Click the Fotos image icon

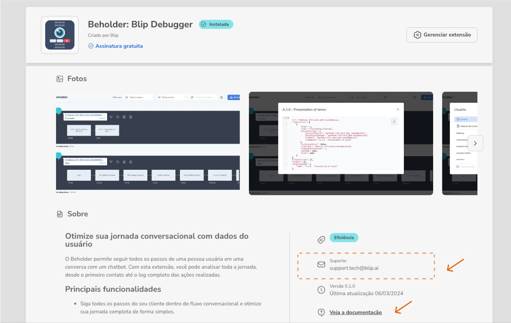click(60, 79)
